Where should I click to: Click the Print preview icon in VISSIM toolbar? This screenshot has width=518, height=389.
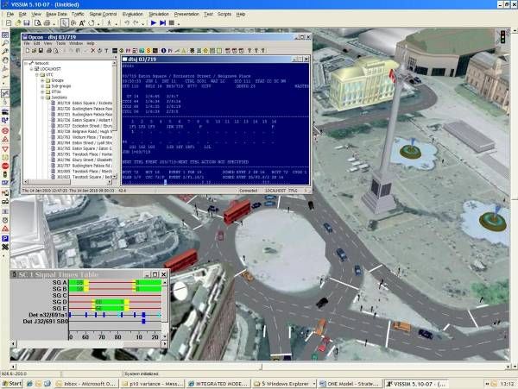click(x=38, y=22)
